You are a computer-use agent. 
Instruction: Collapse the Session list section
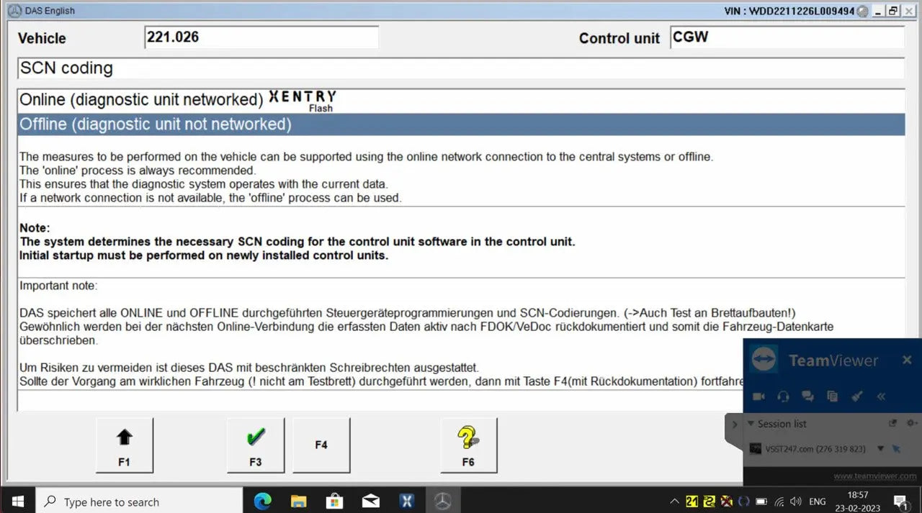(751, 424)
